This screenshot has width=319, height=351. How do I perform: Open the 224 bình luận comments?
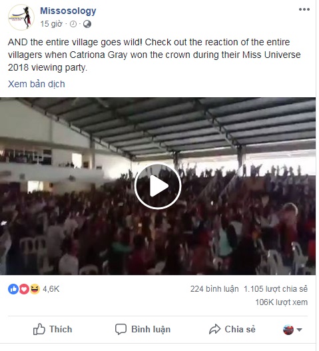(x=214, y=289)
